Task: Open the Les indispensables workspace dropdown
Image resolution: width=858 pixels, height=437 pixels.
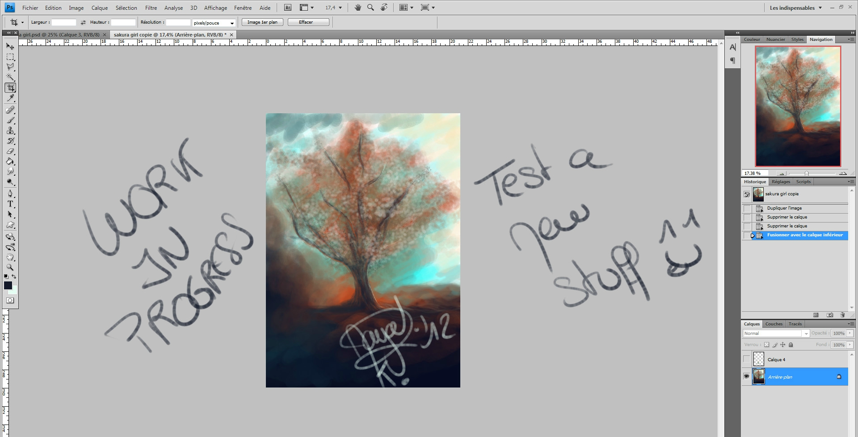Action: (796, 8)
